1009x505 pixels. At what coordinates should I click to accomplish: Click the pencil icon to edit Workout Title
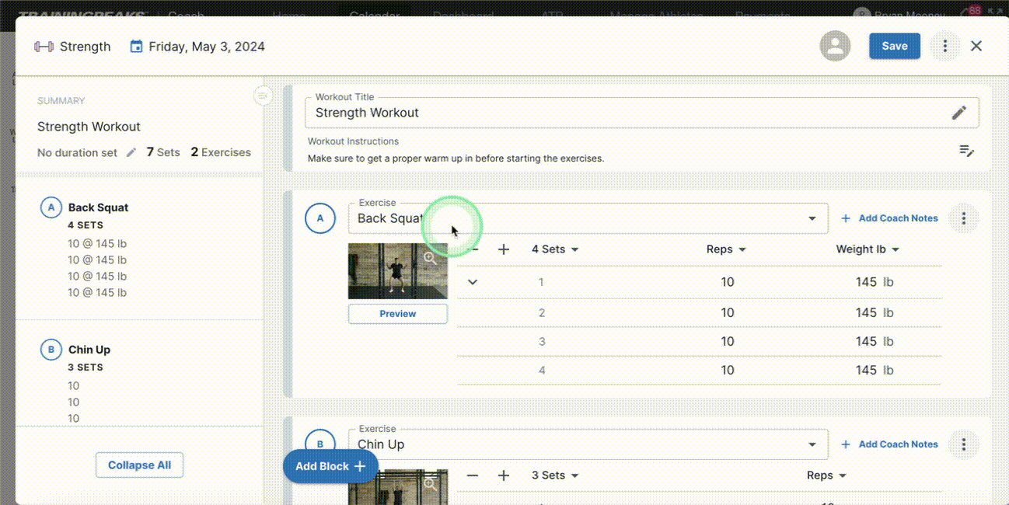(959, 112)
